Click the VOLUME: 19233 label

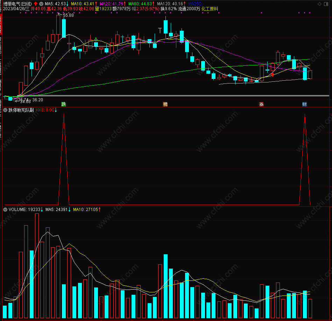(x=24, y=210)
